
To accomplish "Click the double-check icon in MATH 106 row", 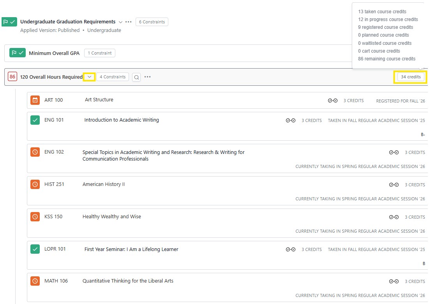I will 394,281.
